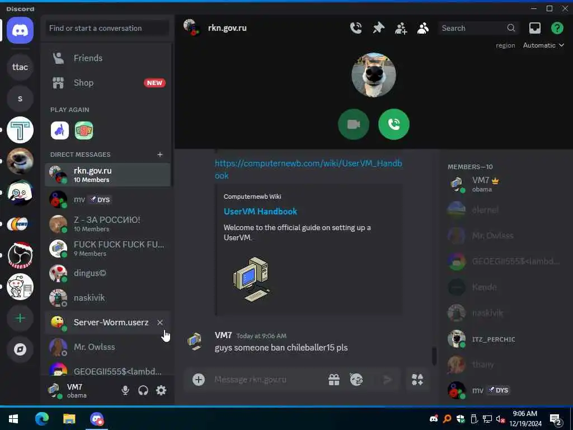This screenshot has height=430, width=573.
Task: Open the OBS logo server with Santa hat
Action: (20, 255)
